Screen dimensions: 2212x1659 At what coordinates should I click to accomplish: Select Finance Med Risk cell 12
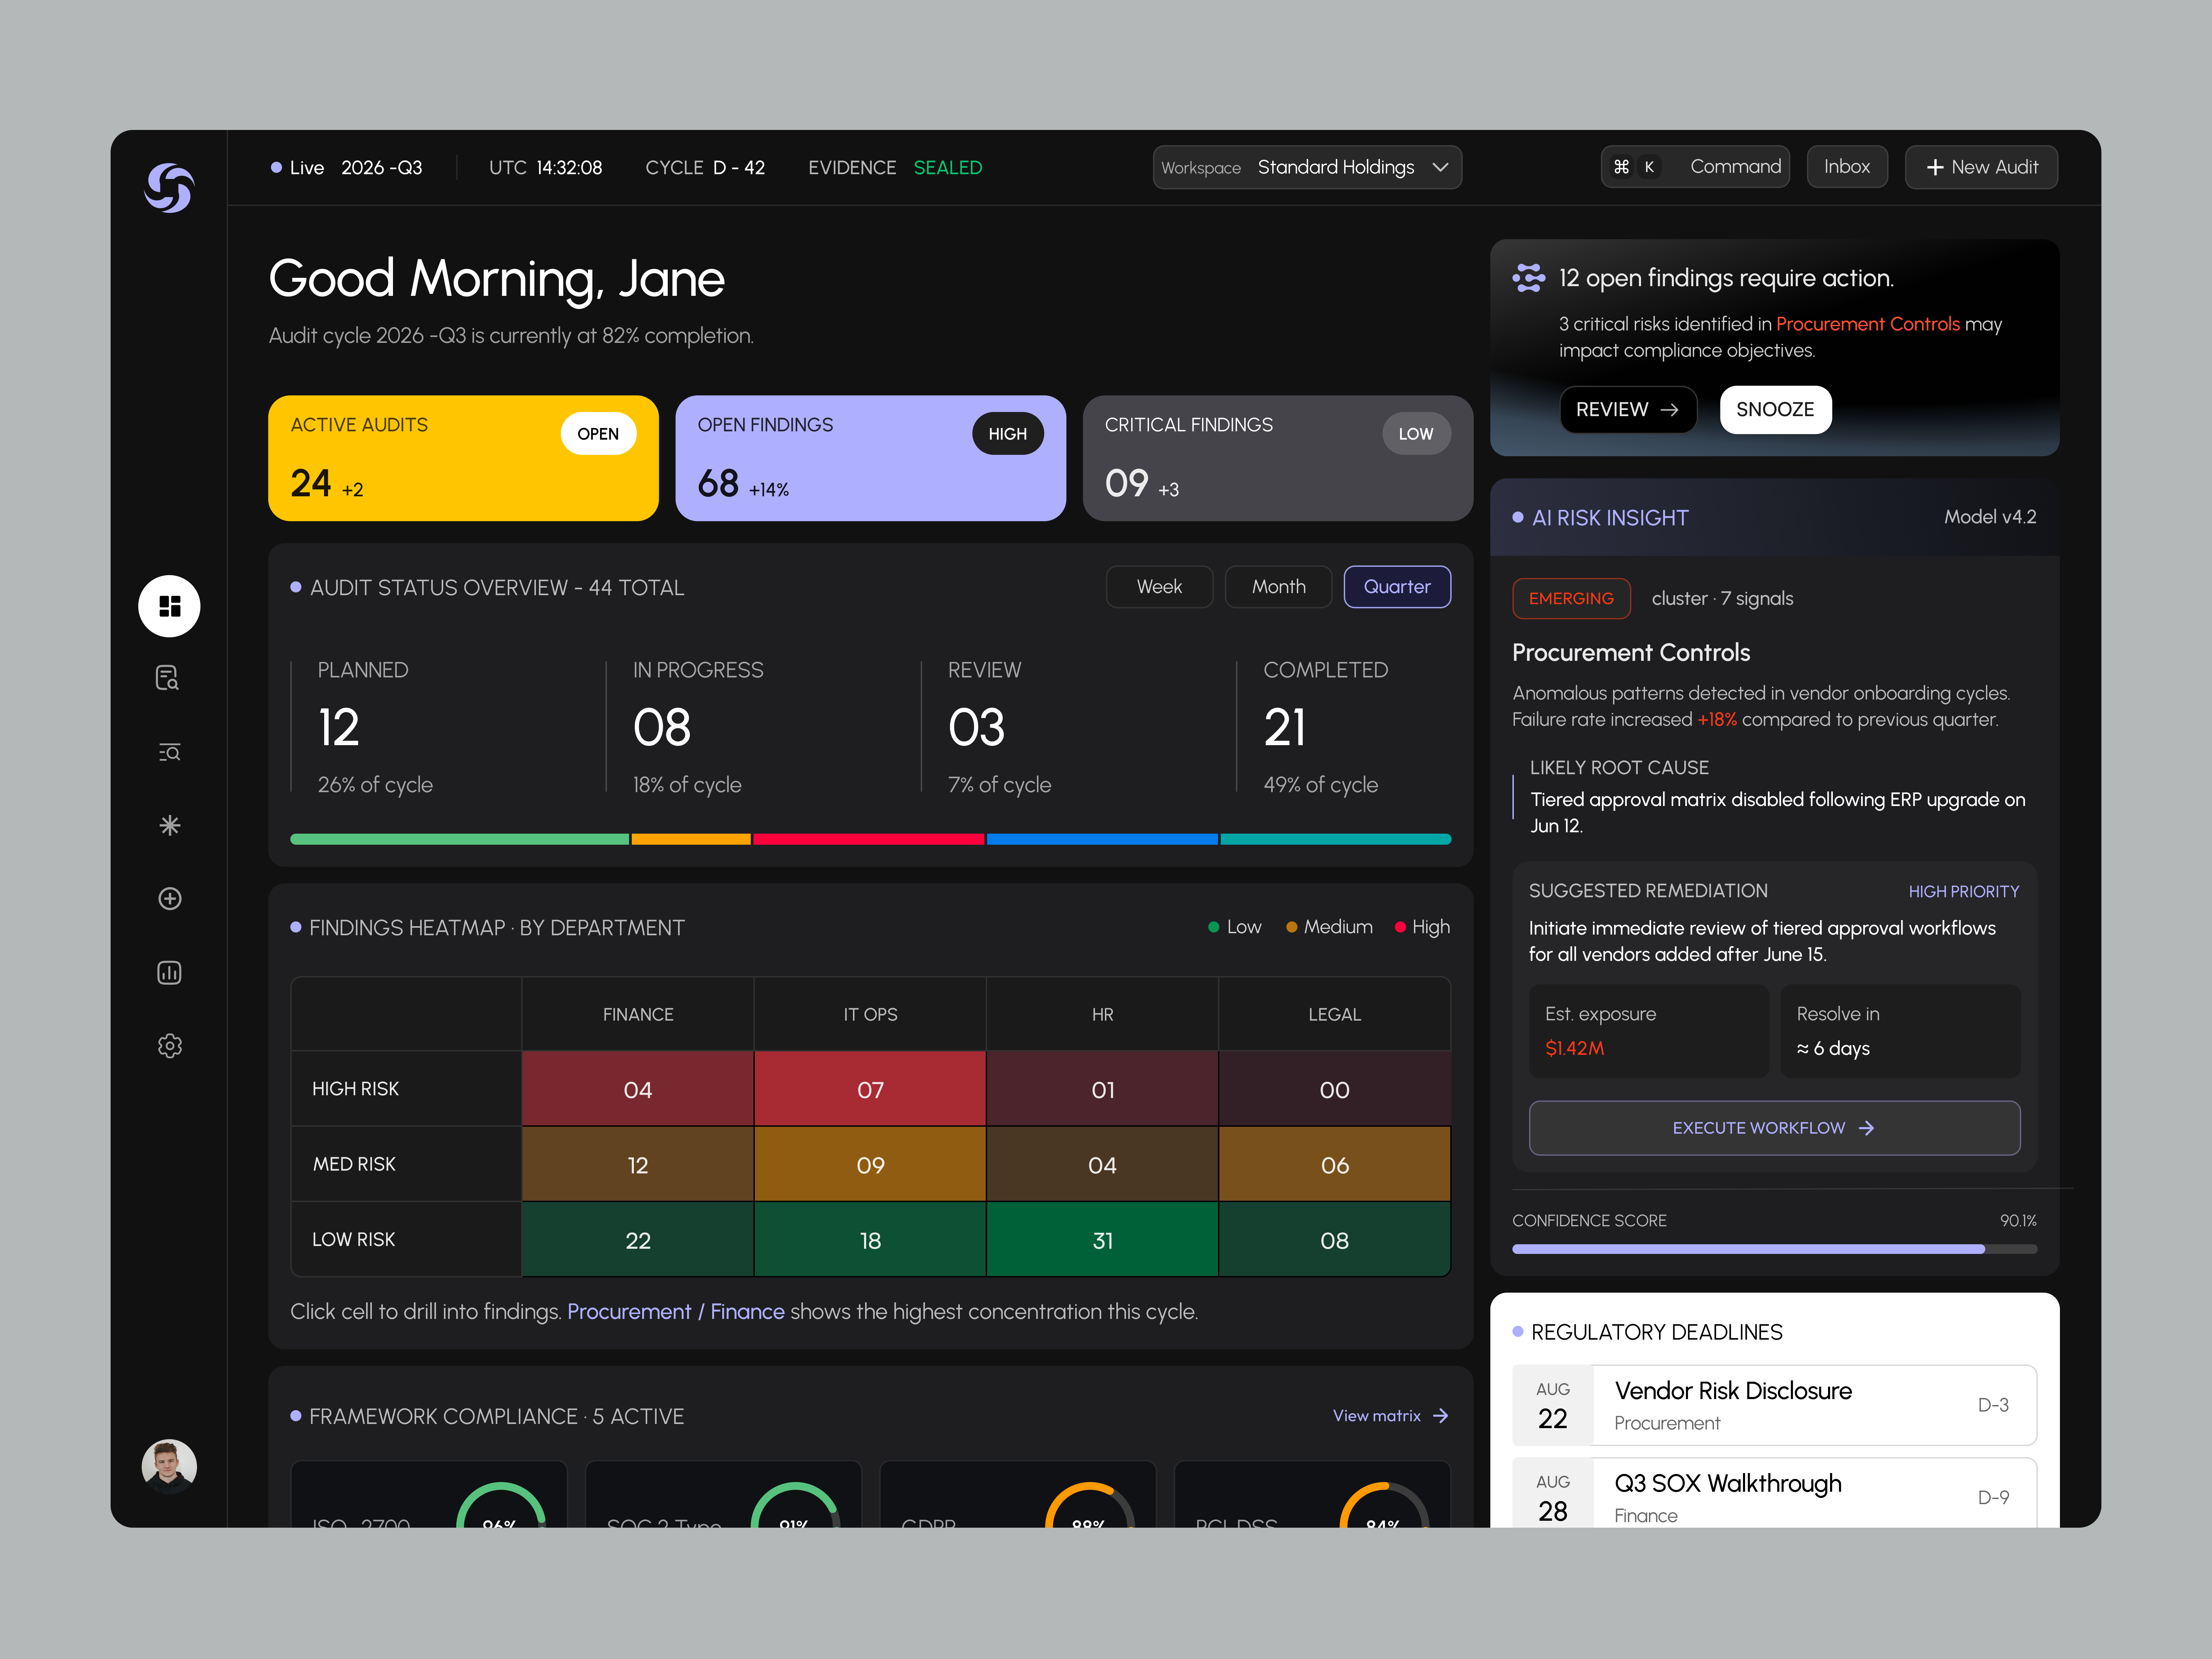coord(638,1164)
